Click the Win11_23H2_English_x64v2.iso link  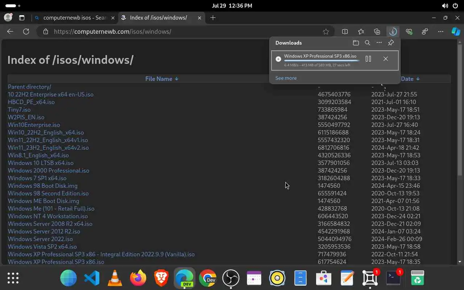(48, 148)
